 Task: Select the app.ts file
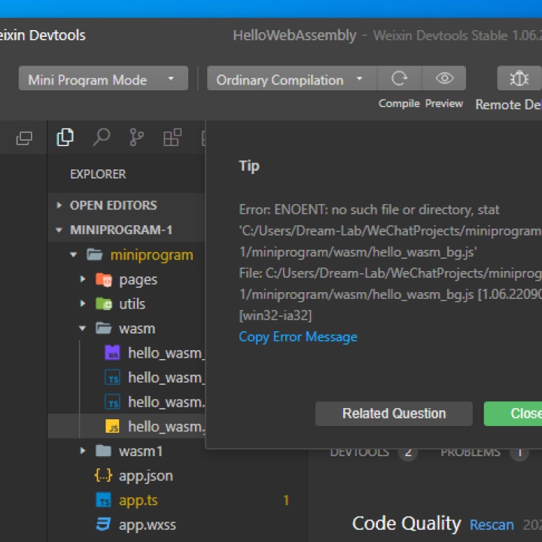pos(139,501)
